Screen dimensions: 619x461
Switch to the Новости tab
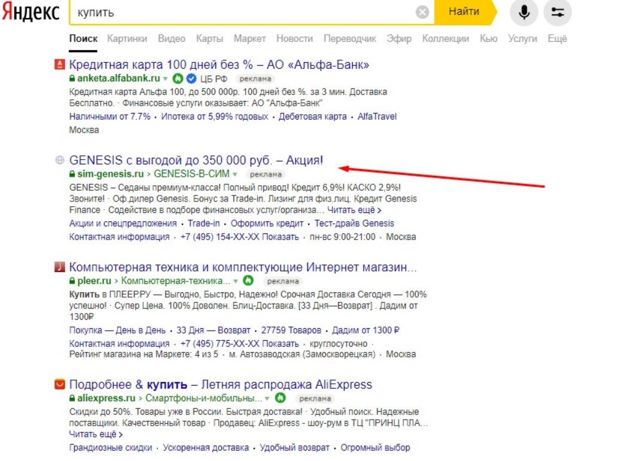pos(294,38)
